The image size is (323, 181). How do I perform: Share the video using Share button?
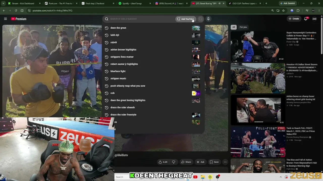pyautogui.click(x=186, y=162)
